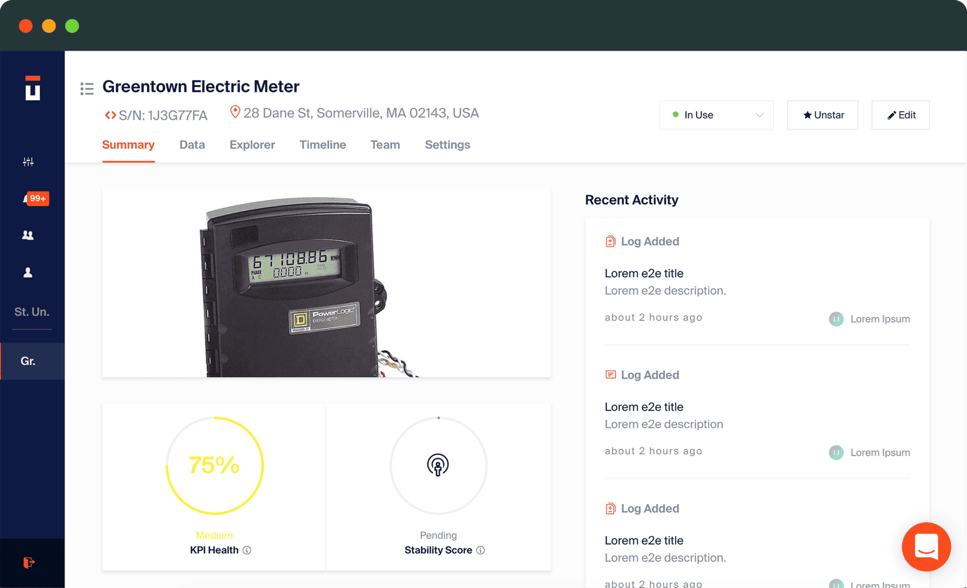Switch to the Data tab
967x588 pixels.
click(x=192, y=145)
